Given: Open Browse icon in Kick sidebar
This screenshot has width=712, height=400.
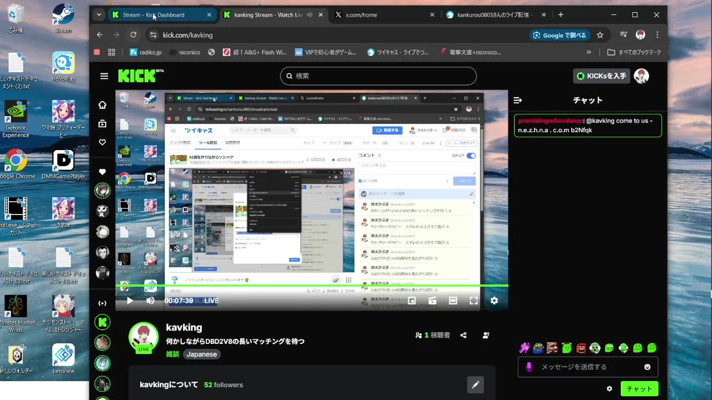Looking at the screenshot, I should (102, 124).
